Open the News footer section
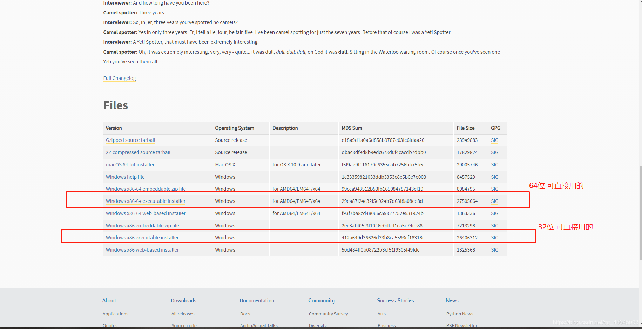 (x=452, y=300)
